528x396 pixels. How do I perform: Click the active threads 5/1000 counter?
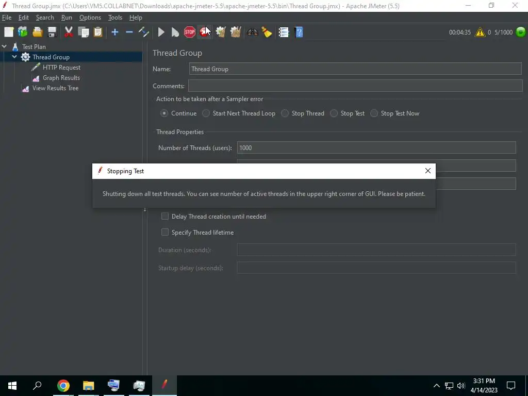[x=503, y=32]
